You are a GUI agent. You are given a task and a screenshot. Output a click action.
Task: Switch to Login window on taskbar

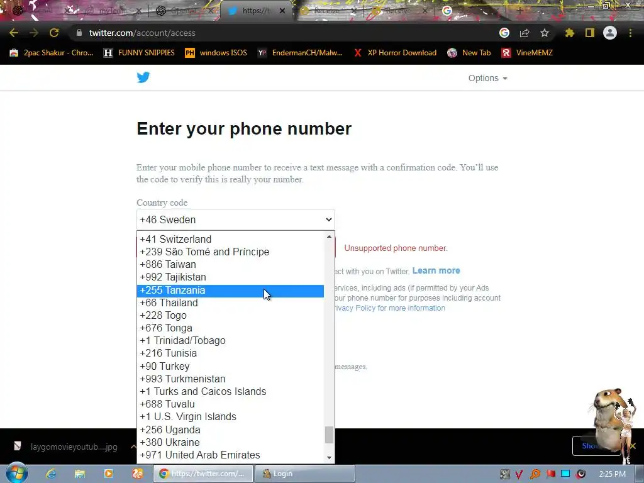click(x=304, y=474)
